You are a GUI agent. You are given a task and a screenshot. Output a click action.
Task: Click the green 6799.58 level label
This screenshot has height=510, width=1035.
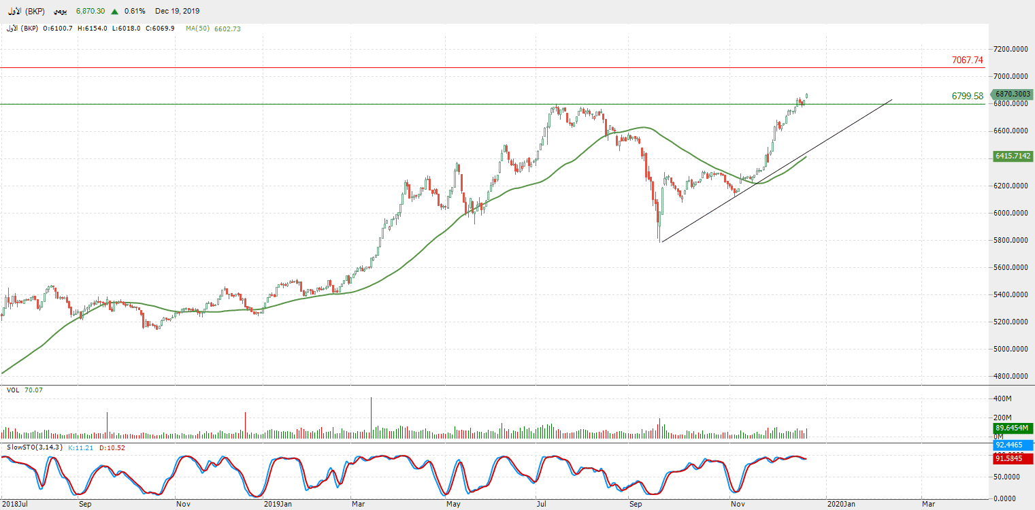[x=968, y=97]
